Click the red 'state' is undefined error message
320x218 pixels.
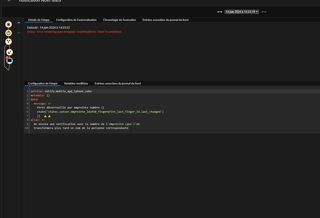click(74, 32)
